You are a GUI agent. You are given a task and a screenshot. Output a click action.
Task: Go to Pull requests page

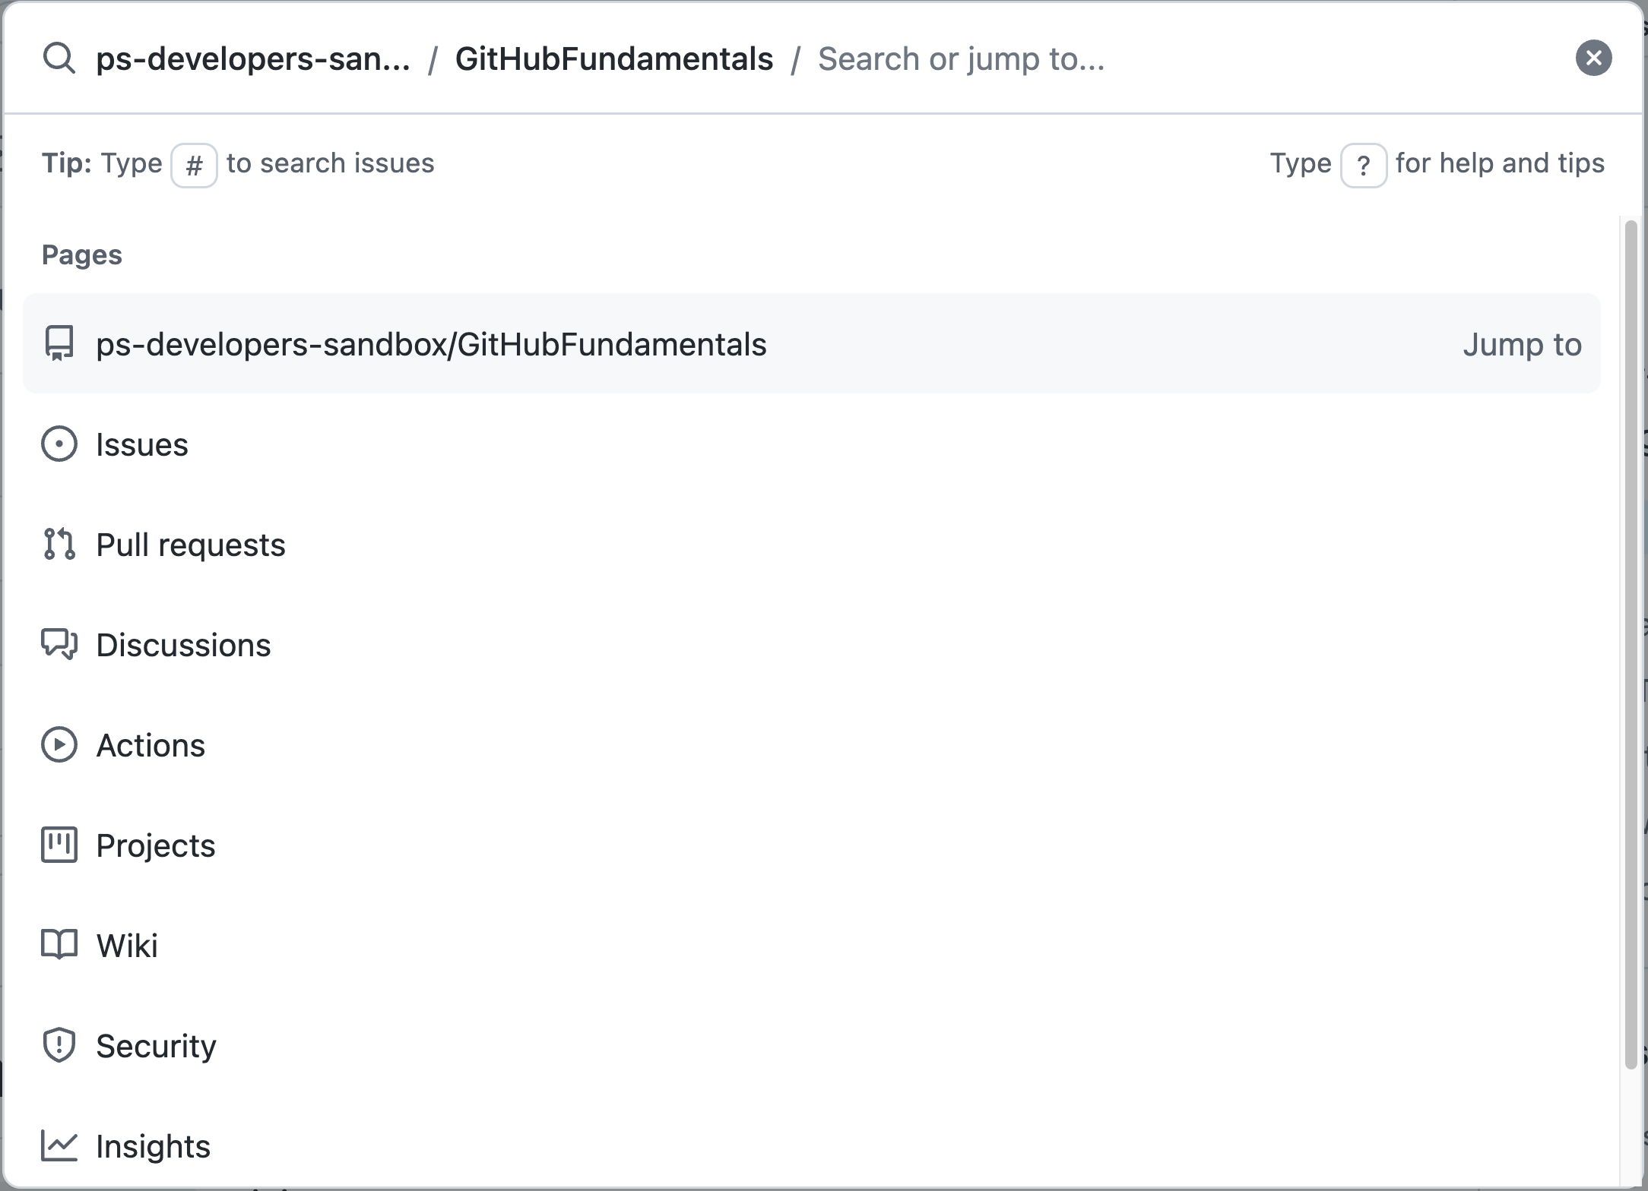pyautogui.click(x=812, y=545)
